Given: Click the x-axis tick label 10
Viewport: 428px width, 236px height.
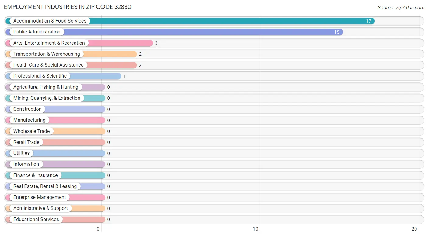Looking at the screenshot, I should click(256, 229).
